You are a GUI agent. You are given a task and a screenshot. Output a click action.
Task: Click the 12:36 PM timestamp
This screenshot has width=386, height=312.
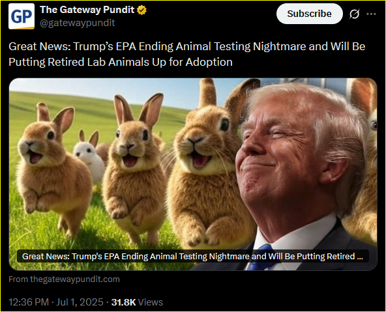29,302
